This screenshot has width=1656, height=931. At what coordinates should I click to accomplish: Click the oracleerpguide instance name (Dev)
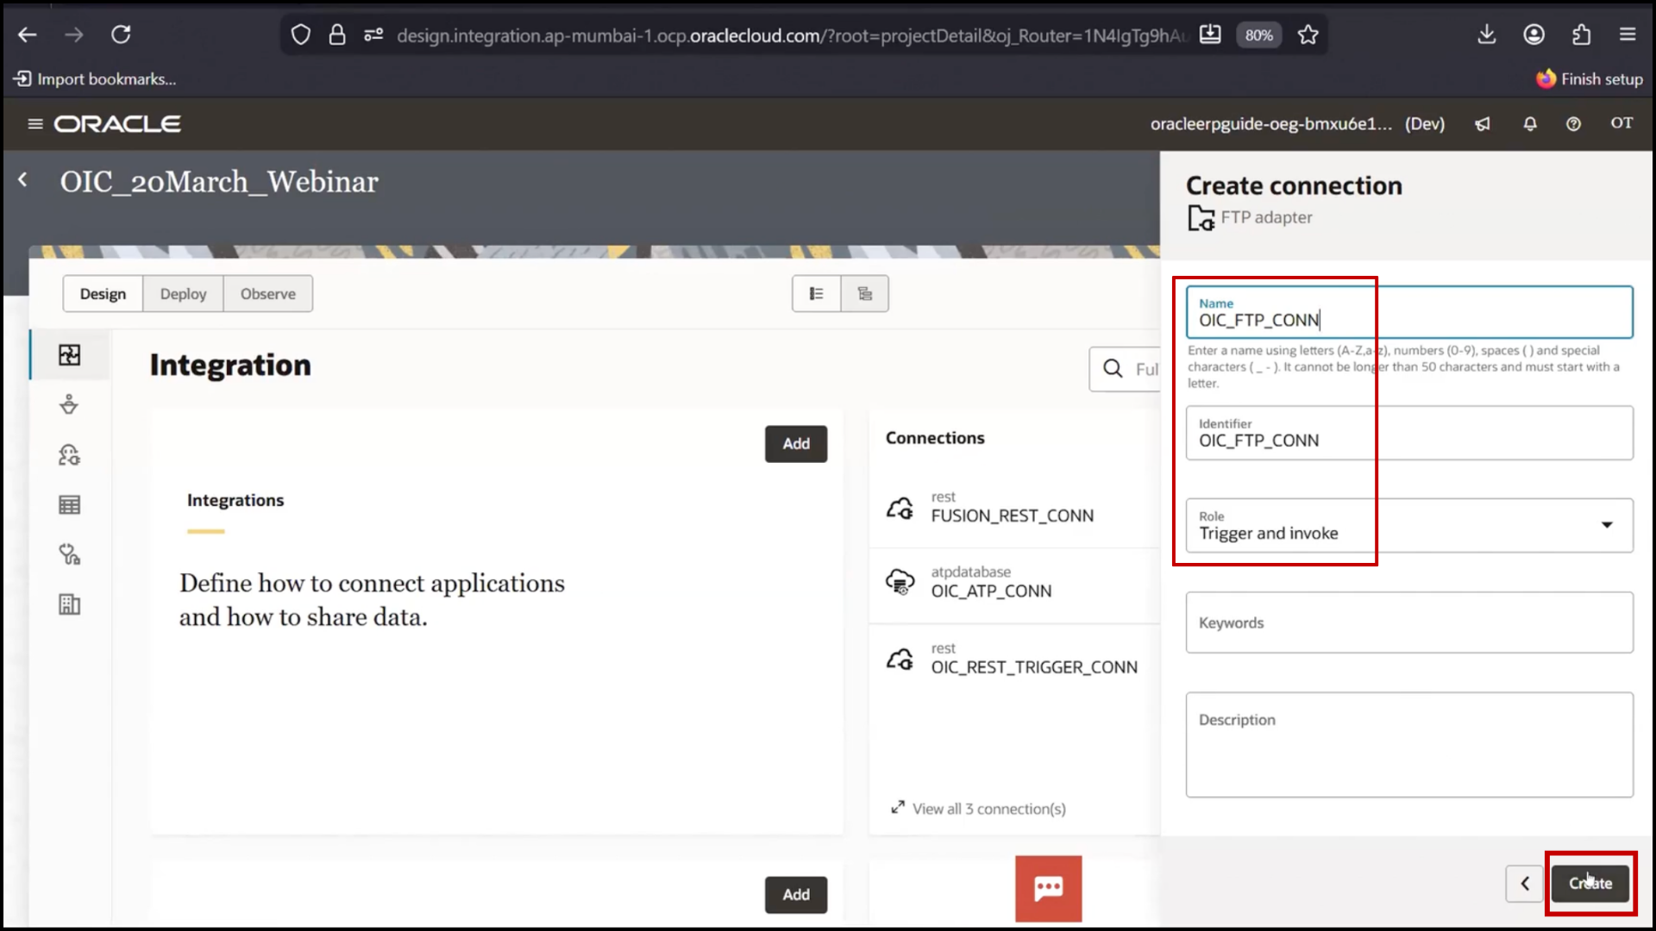click(x=1297, y=124)
